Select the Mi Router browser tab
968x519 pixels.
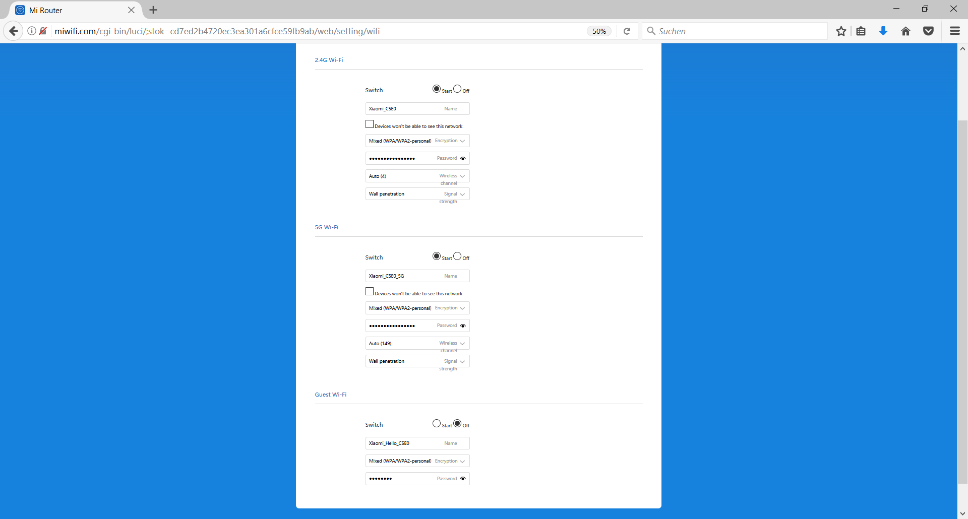(x=76, y=10)
